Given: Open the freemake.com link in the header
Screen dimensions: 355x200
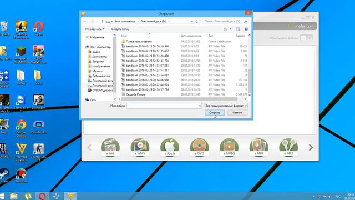Looking at the screenshot, I should [x=301, y=26].
